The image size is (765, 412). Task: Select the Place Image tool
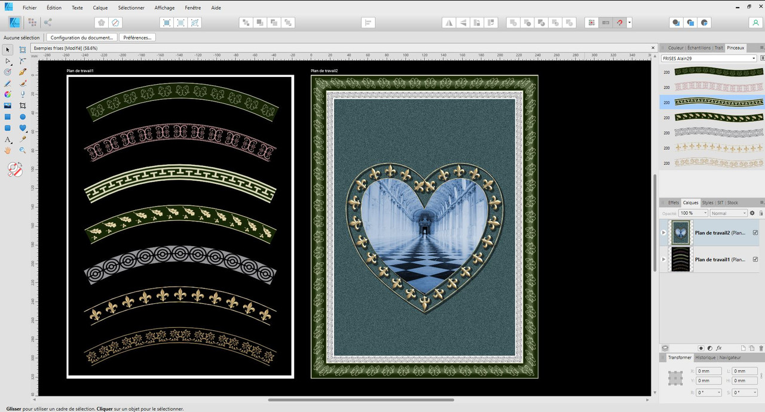8,106
